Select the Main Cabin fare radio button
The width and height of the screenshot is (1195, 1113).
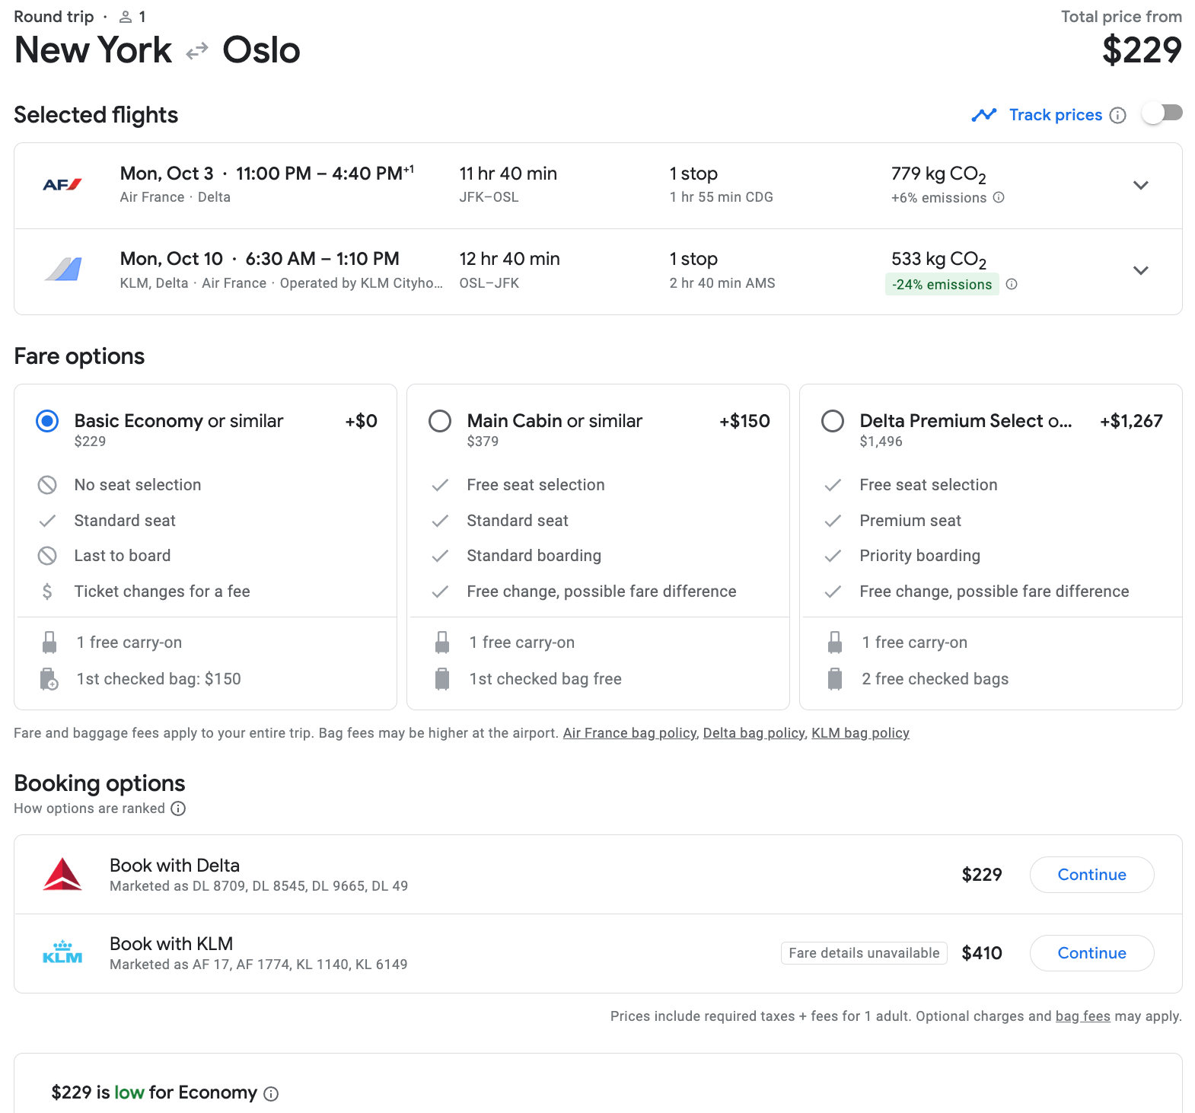tap(440, 421)
